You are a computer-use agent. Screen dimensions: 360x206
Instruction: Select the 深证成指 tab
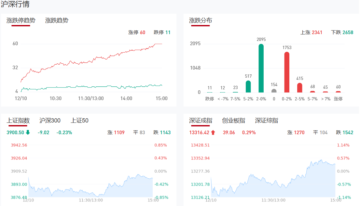201,121
